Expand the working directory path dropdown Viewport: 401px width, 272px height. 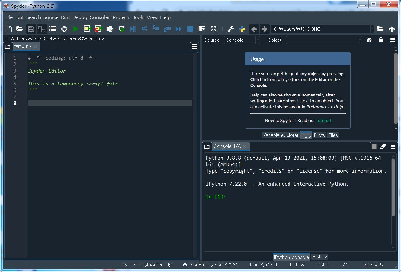coord(372,29)
